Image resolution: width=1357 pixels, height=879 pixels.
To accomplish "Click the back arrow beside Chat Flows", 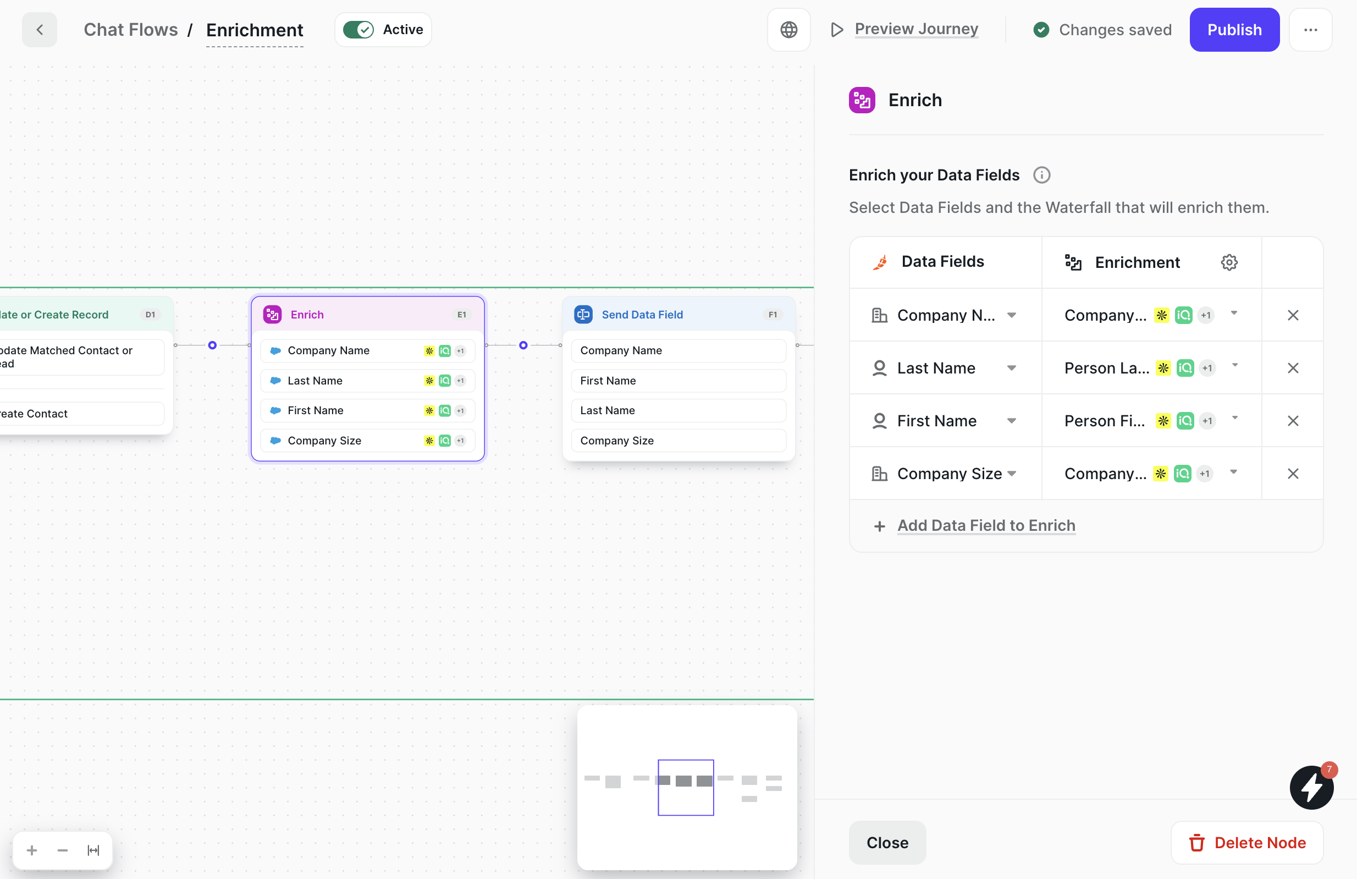I will (40, 29).
